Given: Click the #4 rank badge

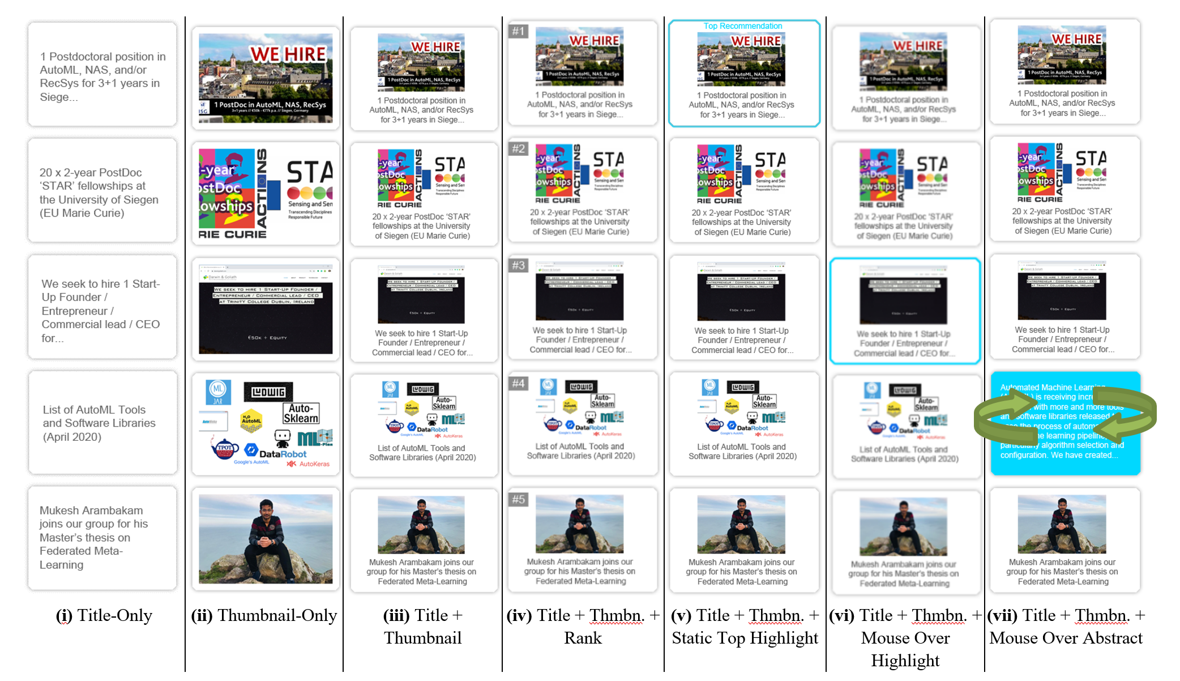Looking at the screenshot, I should (518, 383).
